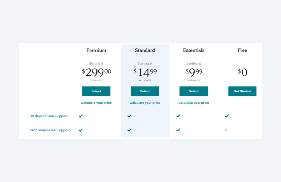Click Essentials checkmark for 30 days Email Support
281x182 pixels.
(x=178, y=116)
